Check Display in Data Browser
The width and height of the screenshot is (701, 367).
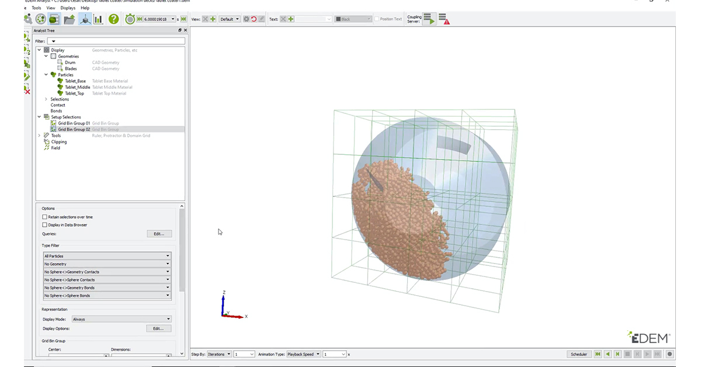coord(45,224)
